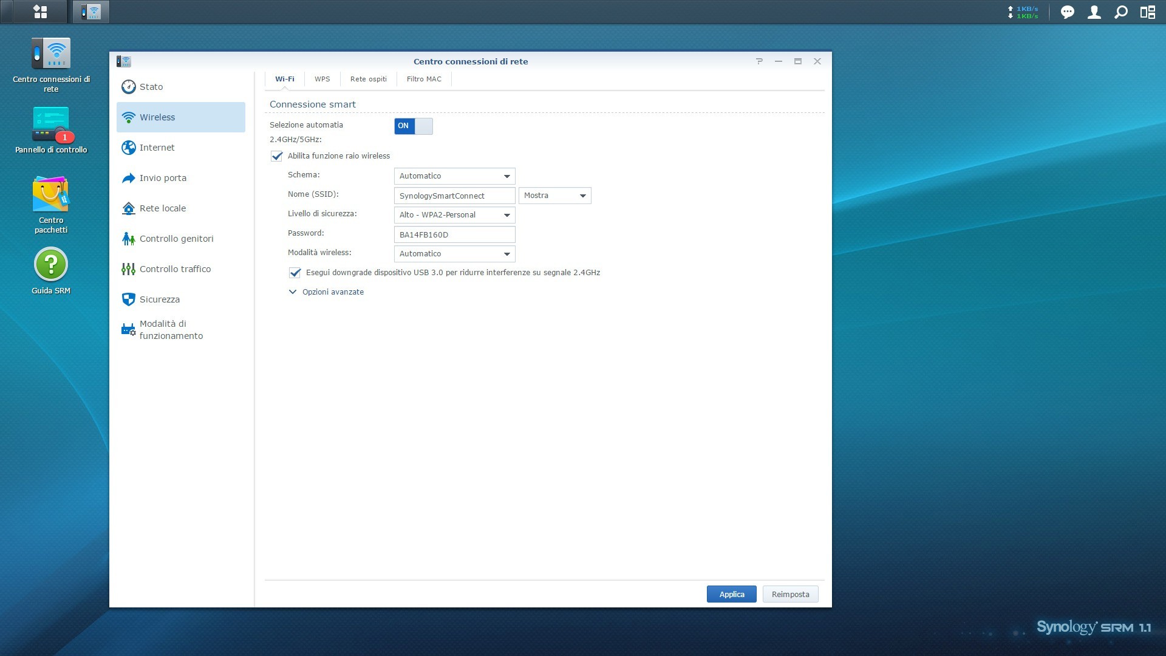Switch to the Filtro MAC tab
This screenshot has width=1166, height=656.
click(424, 79)
